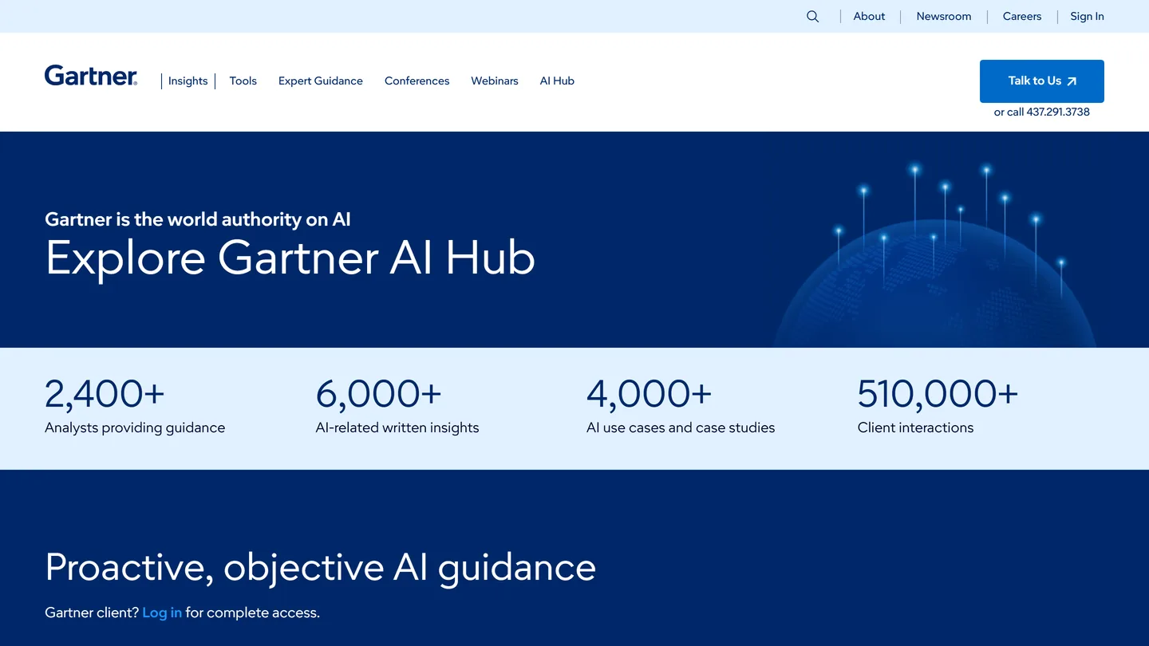Viewport: 1149px width, 646px height.
Task: Open the Tools menu
Action: (243, 81)
